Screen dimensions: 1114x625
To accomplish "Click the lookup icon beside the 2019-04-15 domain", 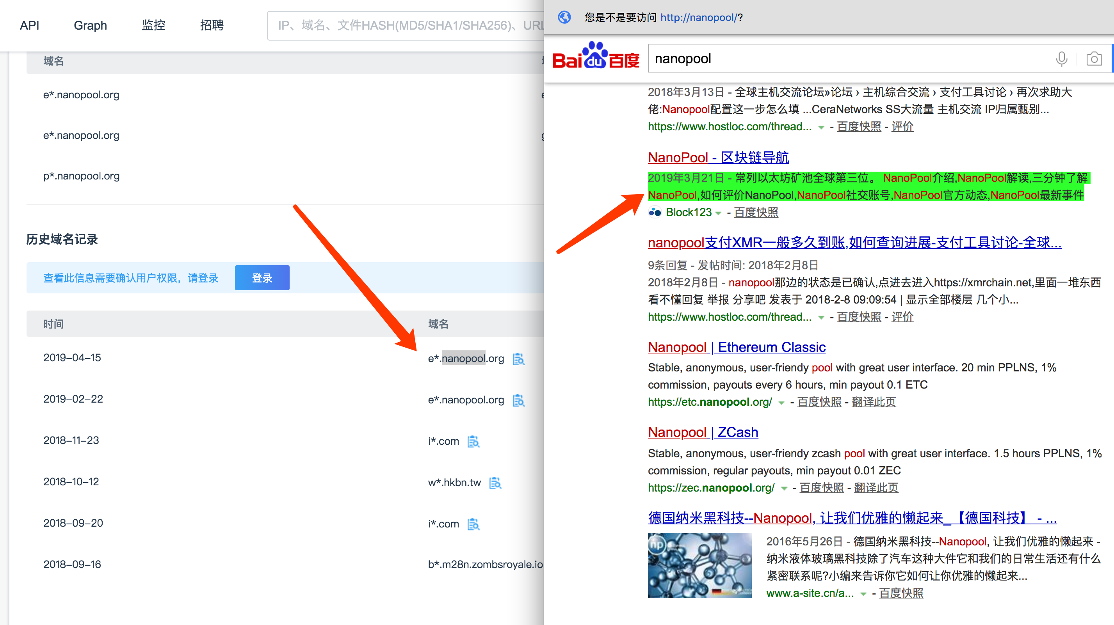I will (x=518, y=359).
